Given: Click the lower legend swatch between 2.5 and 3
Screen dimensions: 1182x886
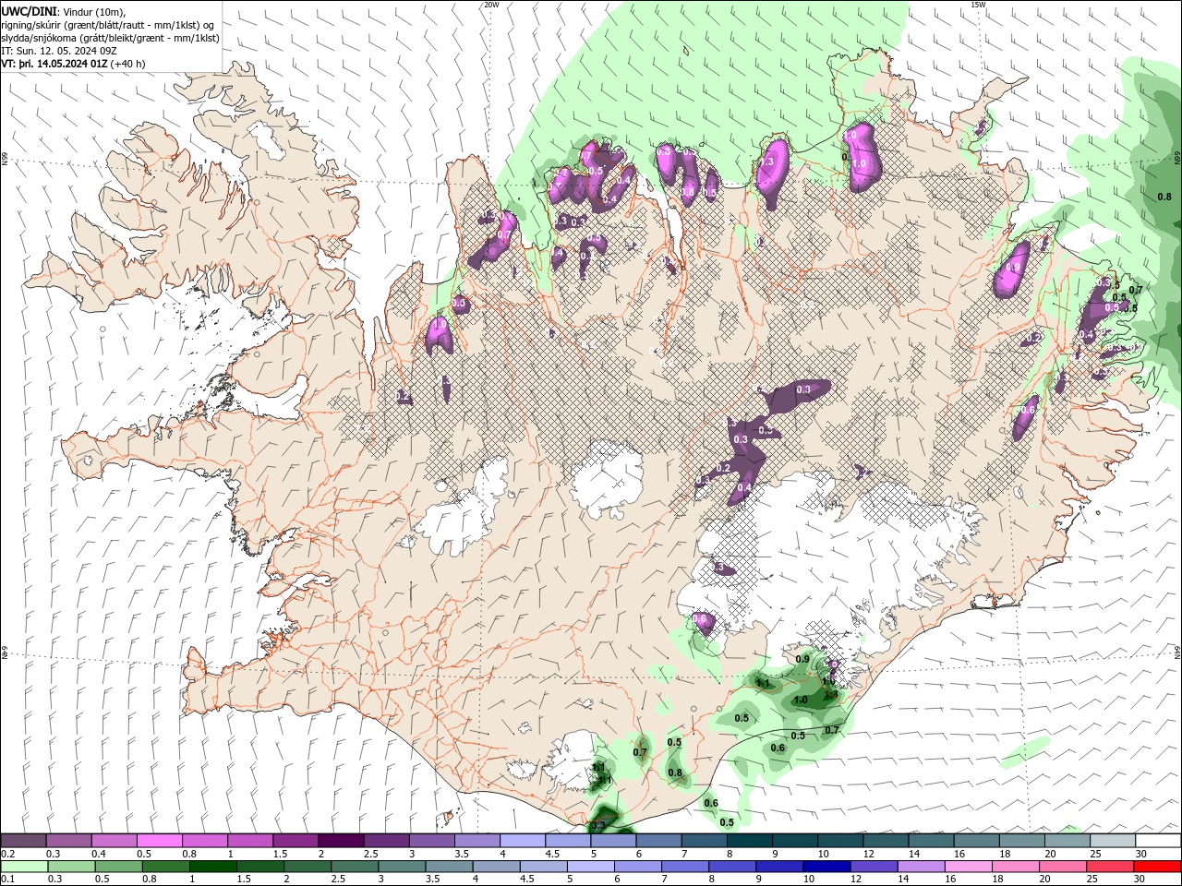Looking at the screenshot, I should [355, 867].
